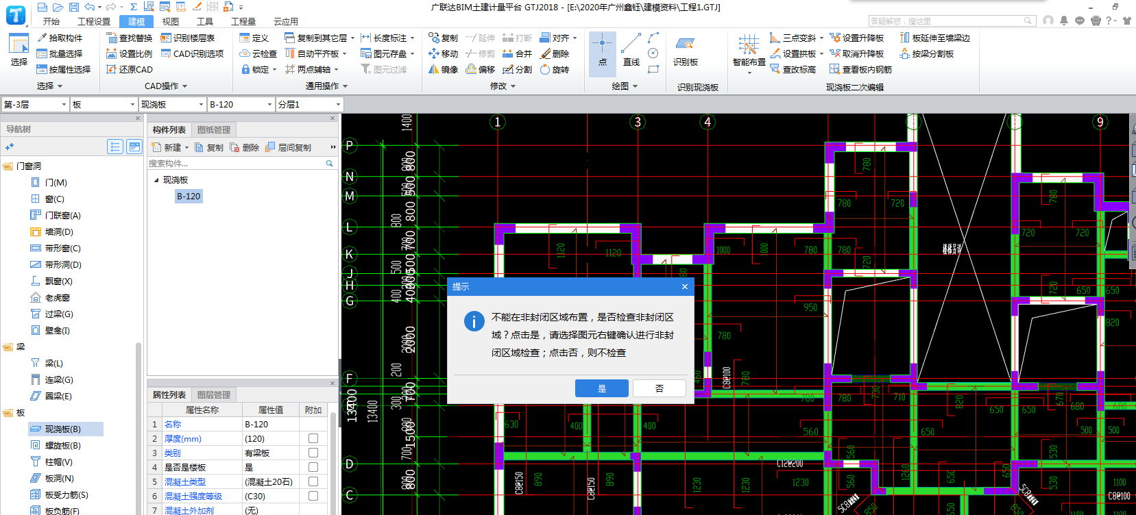Click the 云检查 cloud check tool
Screen dimensions: 1136x515
pos(258,53)
